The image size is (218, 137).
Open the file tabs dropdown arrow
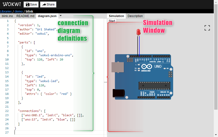click(61, 16)
